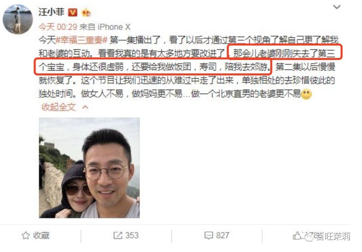Viewport: 362px width, 252px height.
Task: Click the post timestamp 今天 00:29
Action: pos(58,27)
